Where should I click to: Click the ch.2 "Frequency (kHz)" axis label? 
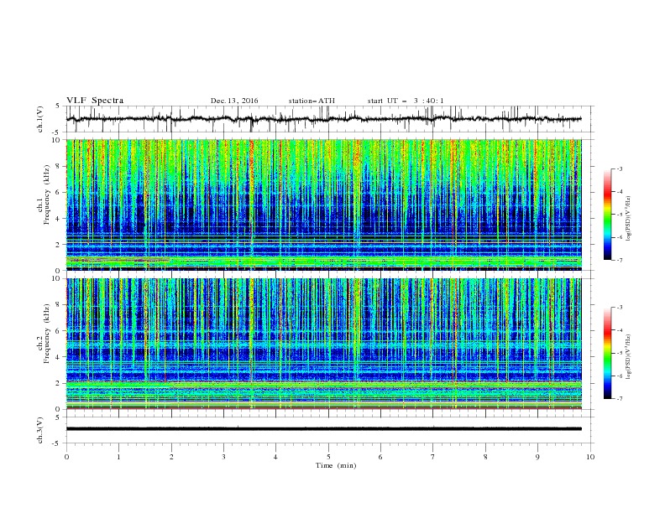point(47,334)
